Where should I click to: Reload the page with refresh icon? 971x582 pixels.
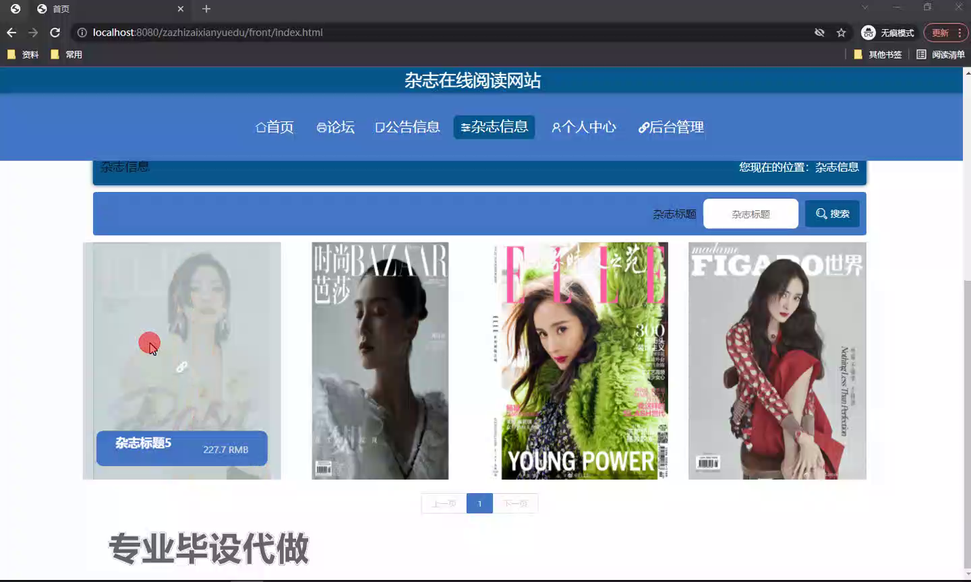55,32
